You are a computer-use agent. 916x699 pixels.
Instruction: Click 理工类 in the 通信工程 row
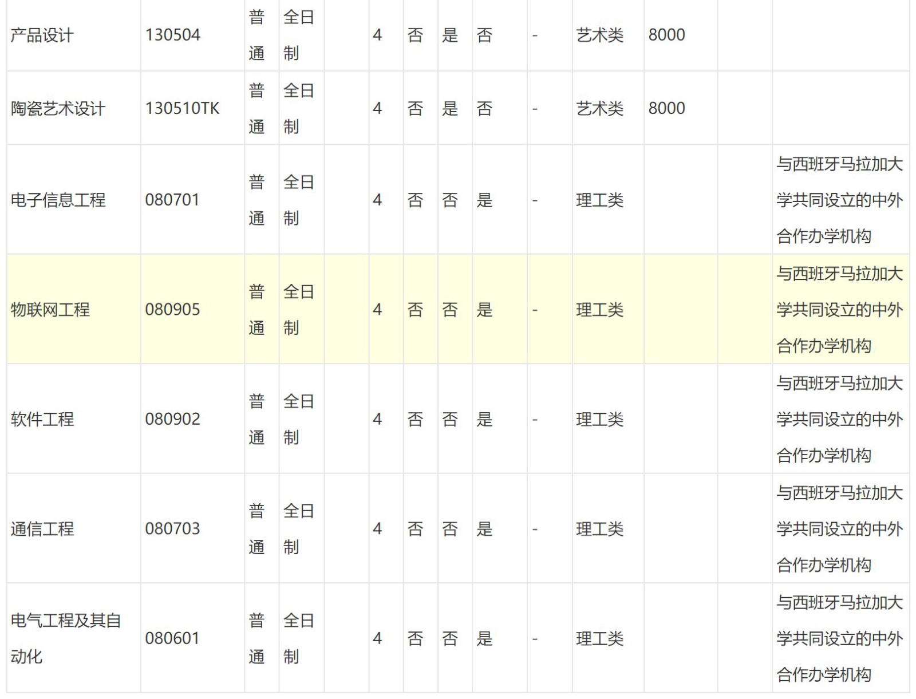point(599,529)
